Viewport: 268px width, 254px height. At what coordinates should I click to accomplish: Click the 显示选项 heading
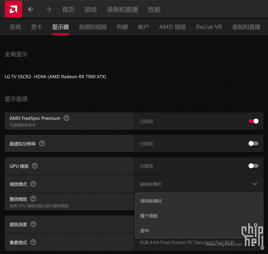(16, 99)
